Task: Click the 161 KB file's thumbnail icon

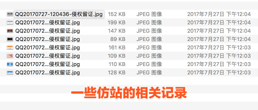Action: [10, 48]
